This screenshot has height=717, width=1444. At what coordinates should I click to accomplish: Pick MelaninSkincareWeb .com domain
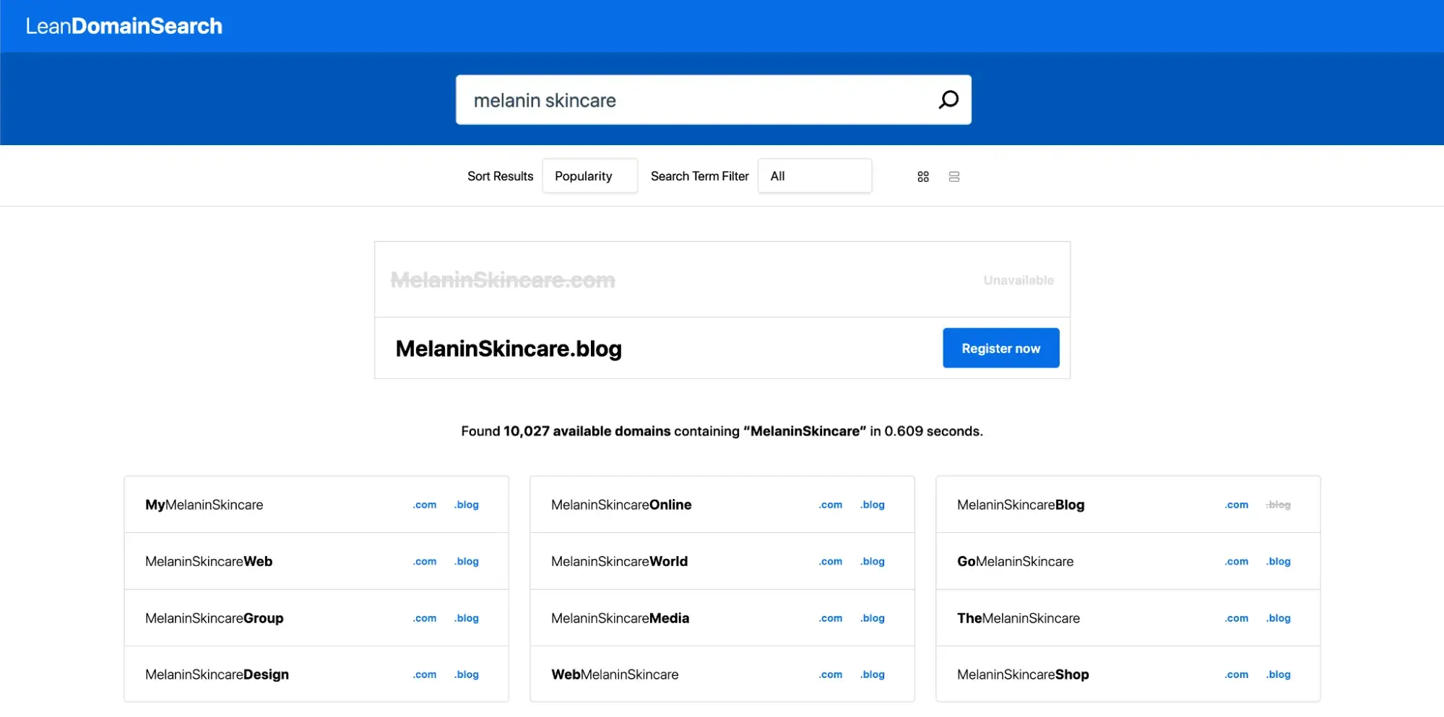click(425, 561)
